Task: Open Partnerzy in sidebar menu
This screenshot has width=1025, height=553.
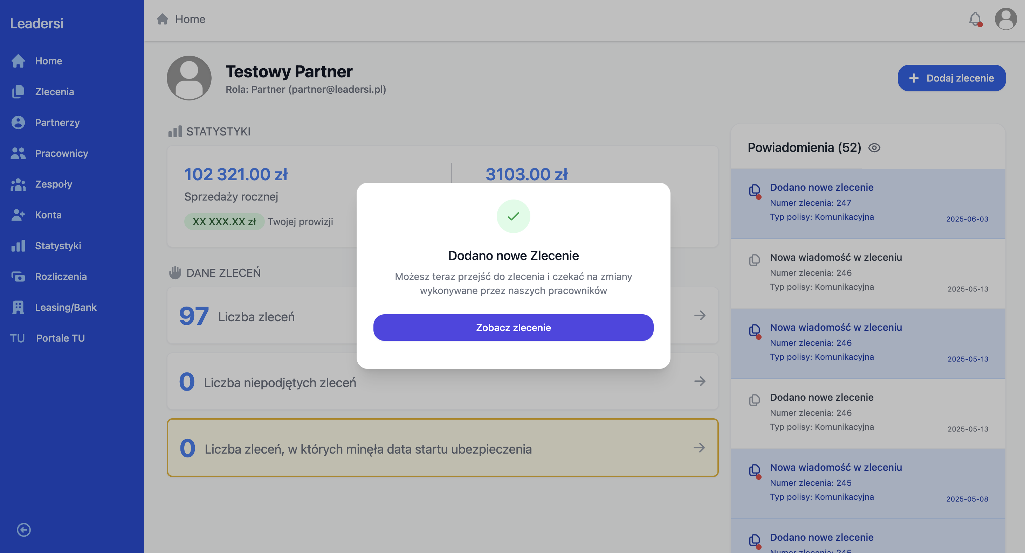Action: 57,122
